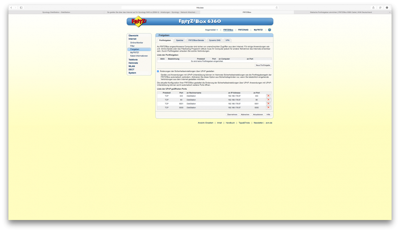Show Safari sidebar
The height and width of the screenshot is (232, 400).
[21, 7]
